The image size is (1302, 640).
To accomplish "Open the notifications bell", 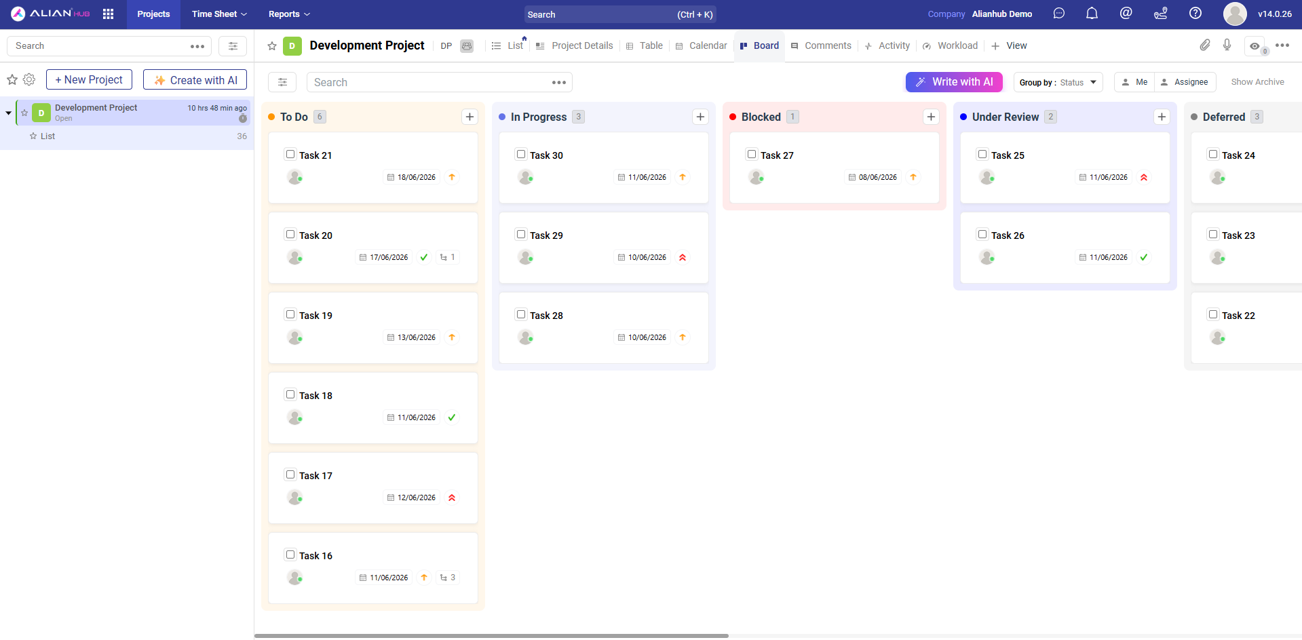I will (1092, 14).
